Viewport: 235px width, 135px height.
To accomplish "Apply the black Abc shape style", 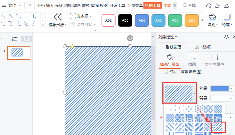I will [x=125, y=20].
